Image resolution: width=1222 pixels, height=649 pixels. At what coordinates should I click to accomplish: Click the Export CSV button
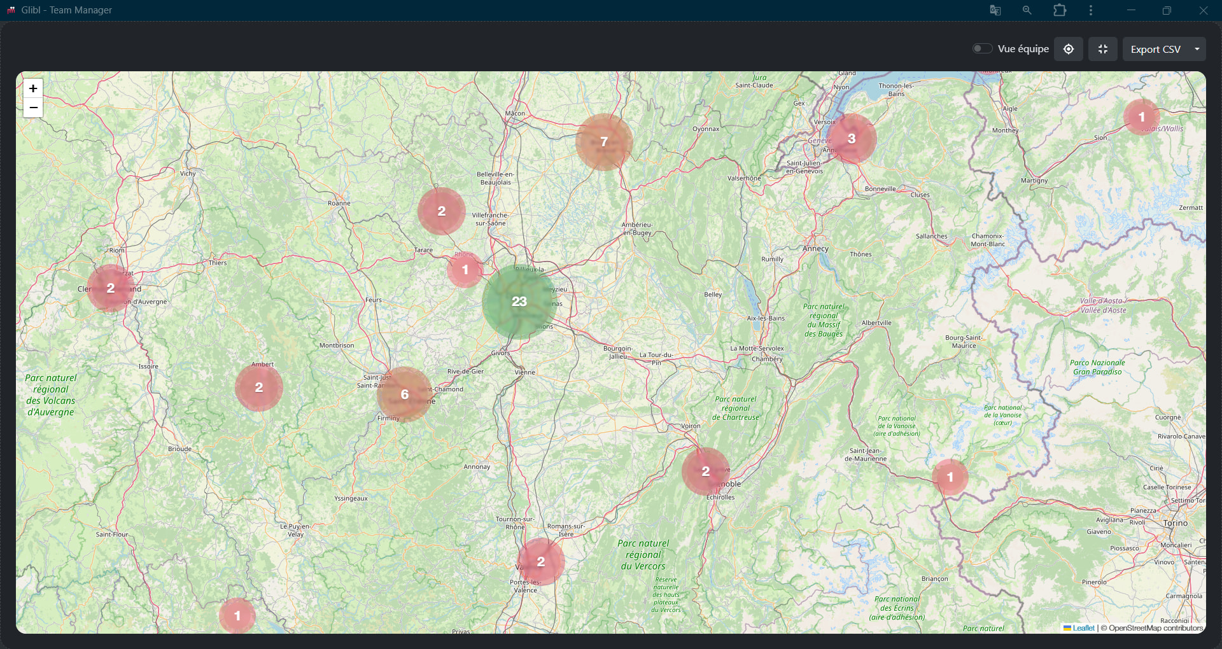click(x=1155, y=49)
